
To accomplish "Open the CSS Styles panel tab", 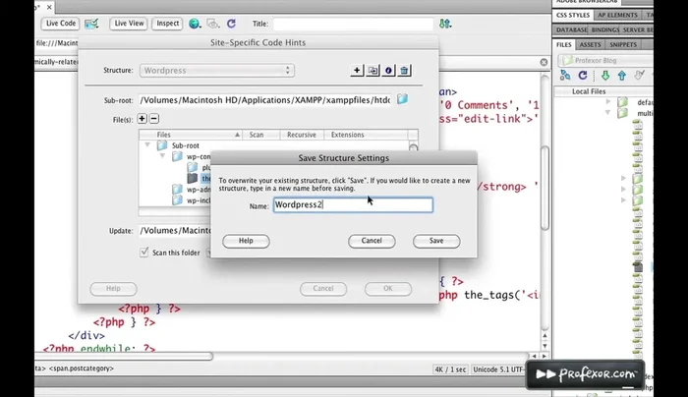I will click(572, 15).
